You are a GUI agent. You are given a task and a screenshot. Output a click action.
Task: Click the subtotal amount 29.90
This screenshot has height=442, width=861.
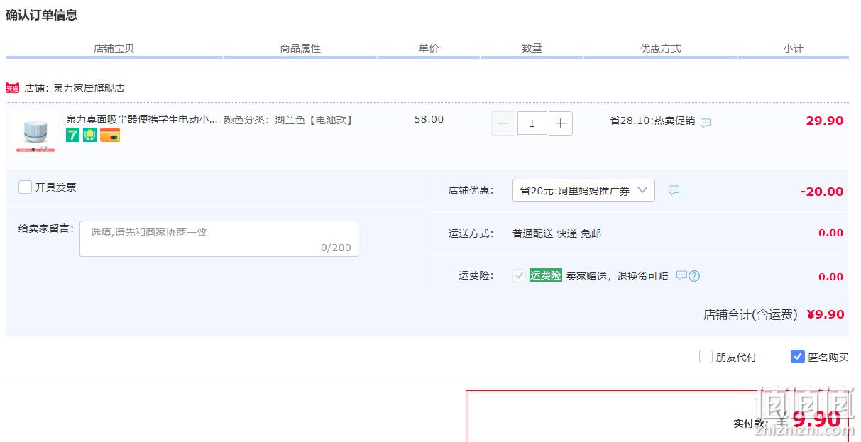825,121
